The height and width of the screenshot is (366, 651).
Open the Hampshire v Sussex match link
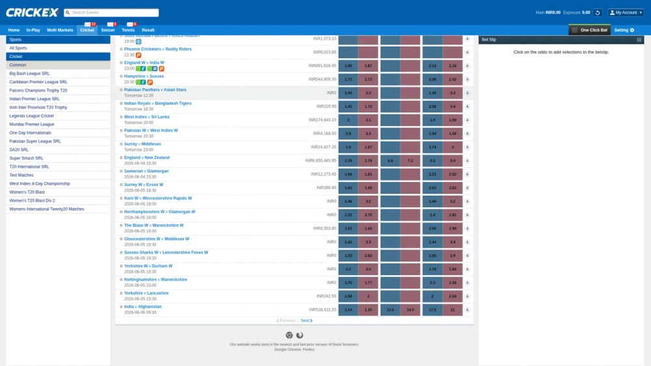coord(144,76)
